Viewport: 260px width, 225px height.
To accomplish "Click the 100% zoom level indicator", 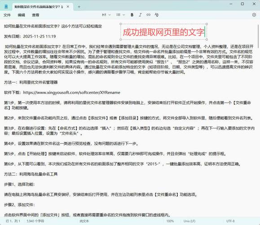I will pyautogui.click(x=170, y=221).
